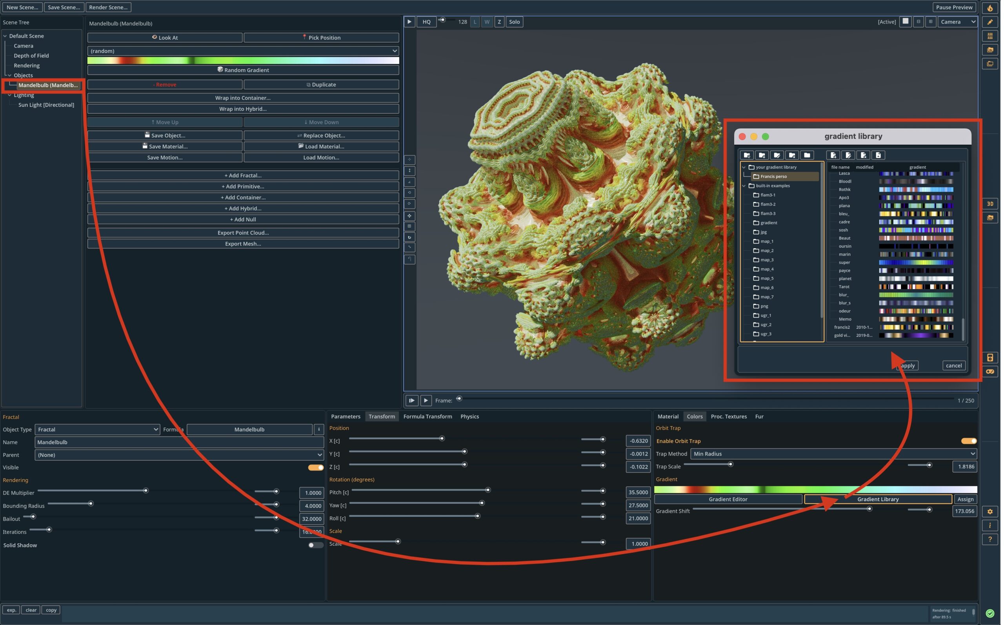The width and height of the screenshot is (1004, 625).
Task: Click the Name field containing Mandelbulb
Action: tap(180, 443)
